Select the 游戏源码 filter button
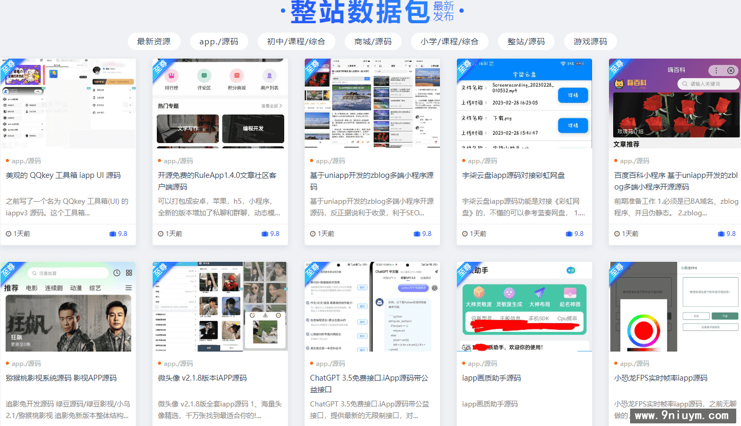 pos(590,41)
